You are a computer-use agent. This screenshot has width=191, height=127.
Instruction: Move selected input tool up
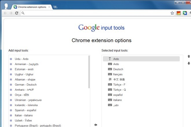[x=189, y=56]
